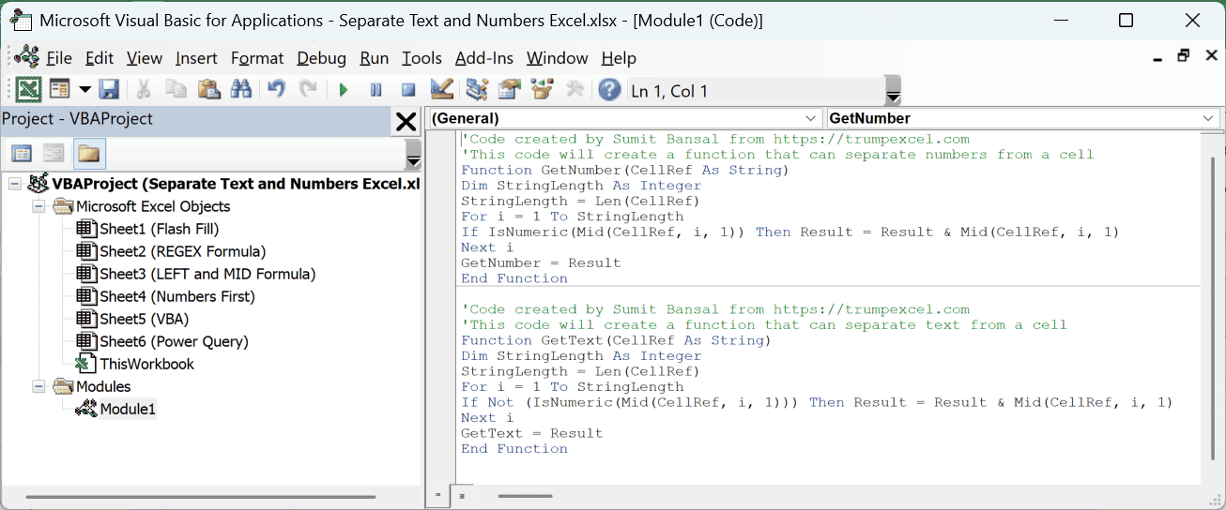Select Sheet6 (Power Query) in the tree
The image size is (1226, 510).
175,341
